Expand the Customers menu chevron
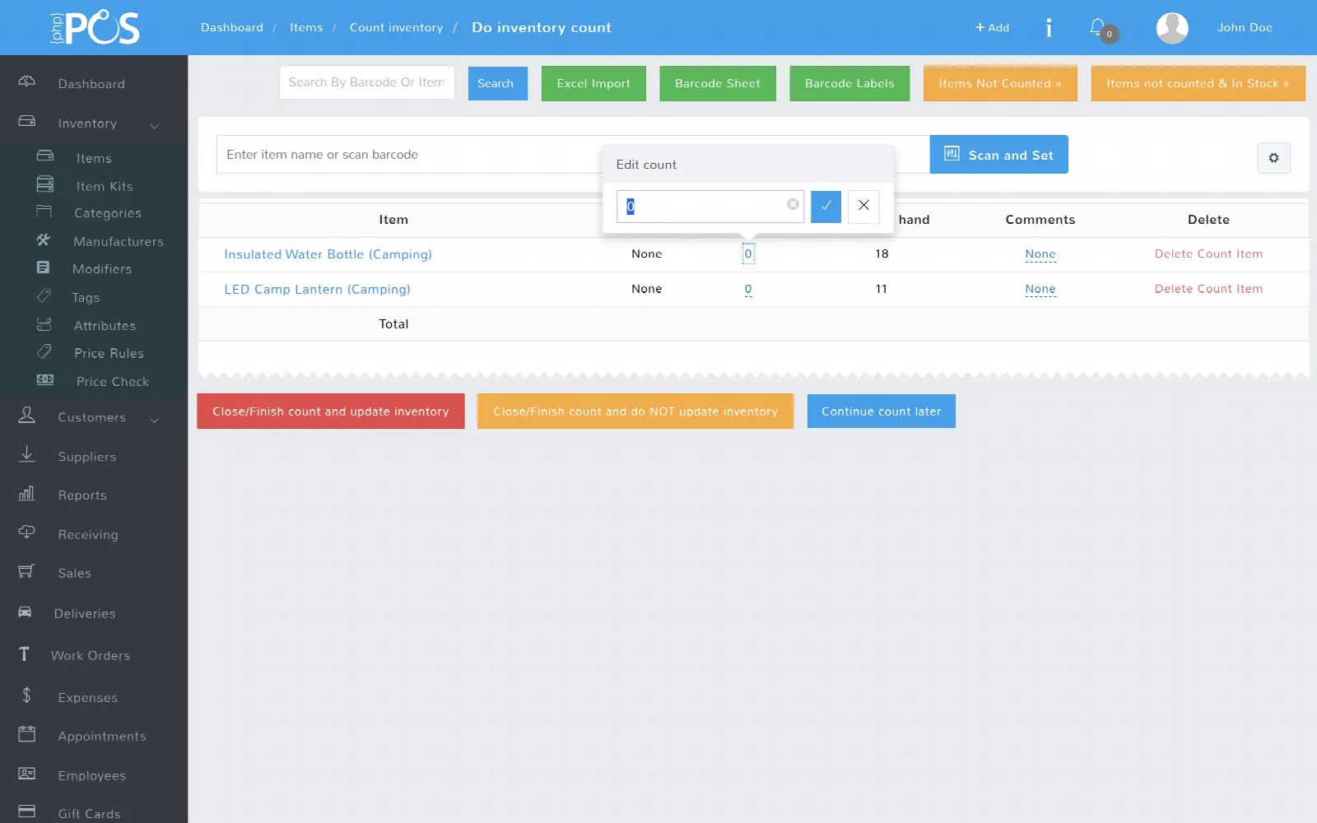Viewport: 1317px width, 823px height. pos(154,420)
